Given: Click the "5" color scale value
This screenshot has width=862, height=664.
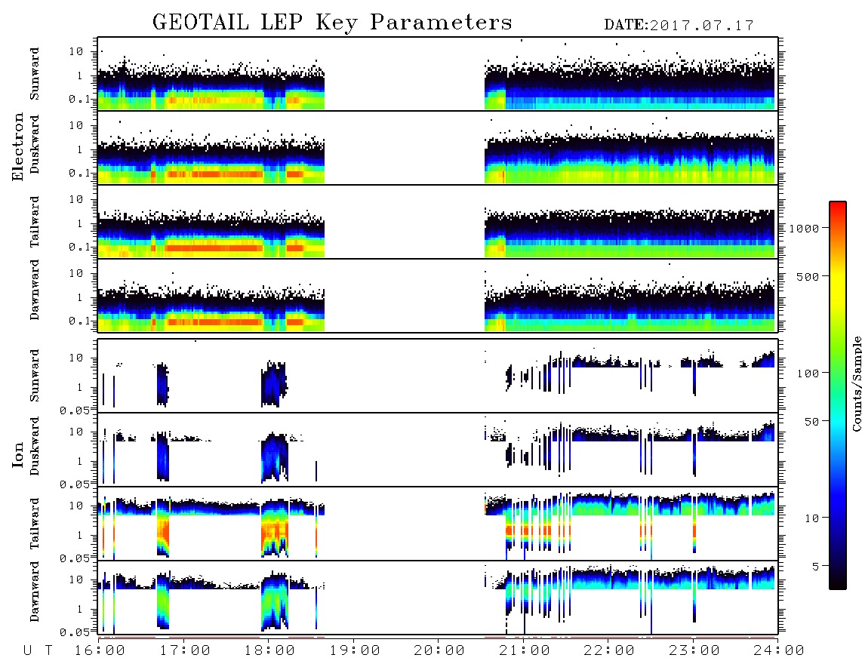Looking at the screenshot, I should 815,566.
